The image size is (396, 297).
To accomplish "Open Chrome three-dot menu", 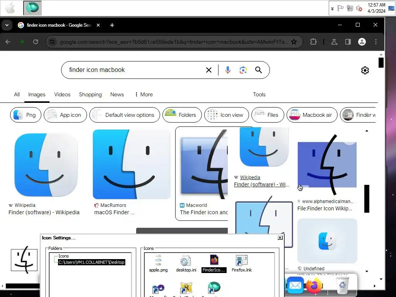I will 376,42.
